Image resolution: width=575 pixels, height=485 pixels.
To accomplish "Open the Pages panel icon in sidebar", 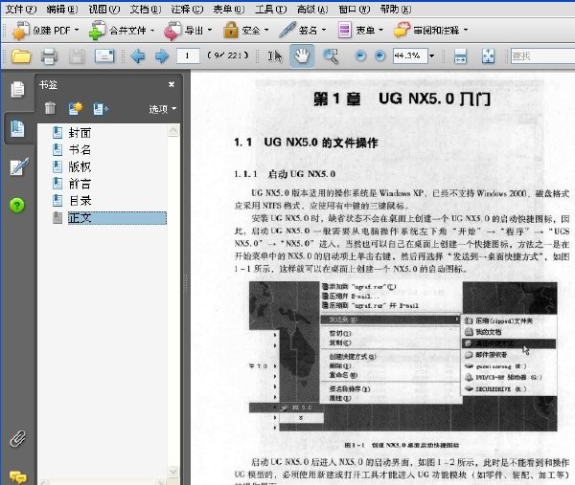I will 17,90.
